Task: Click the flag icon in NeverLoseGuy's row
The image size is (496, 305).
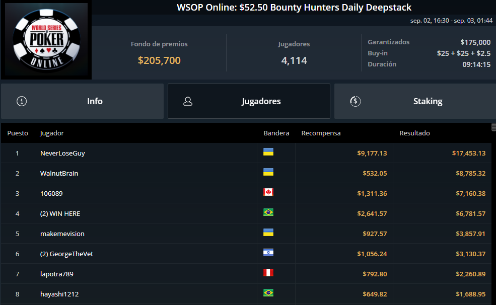Action: pyautogui.click(x=268, y=152)
